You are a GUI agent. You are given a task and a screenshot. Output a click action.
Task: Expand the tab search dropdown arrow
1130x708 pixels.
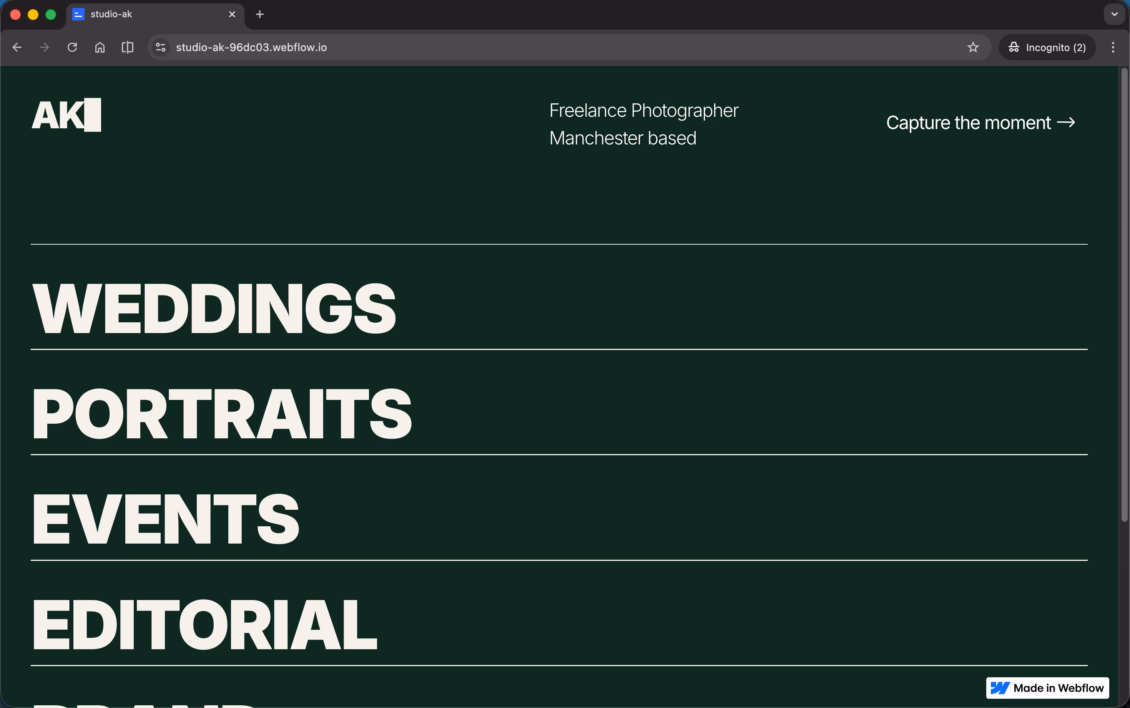(1114, 15)
